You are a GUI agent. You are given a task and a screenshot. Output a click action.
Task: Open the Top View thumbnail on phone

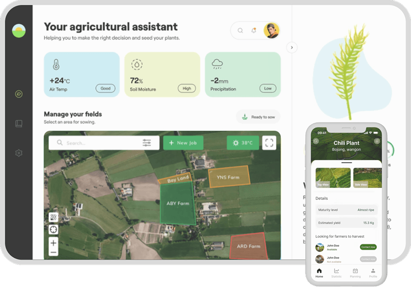click(x=333, y=178)
